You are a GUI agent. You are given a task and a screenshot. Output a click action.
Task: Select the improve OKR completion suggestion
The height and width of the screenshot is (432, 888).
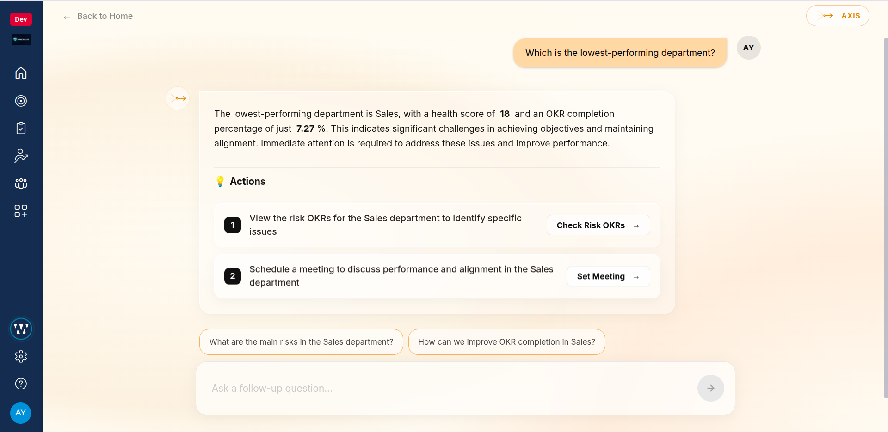[506, 342]
